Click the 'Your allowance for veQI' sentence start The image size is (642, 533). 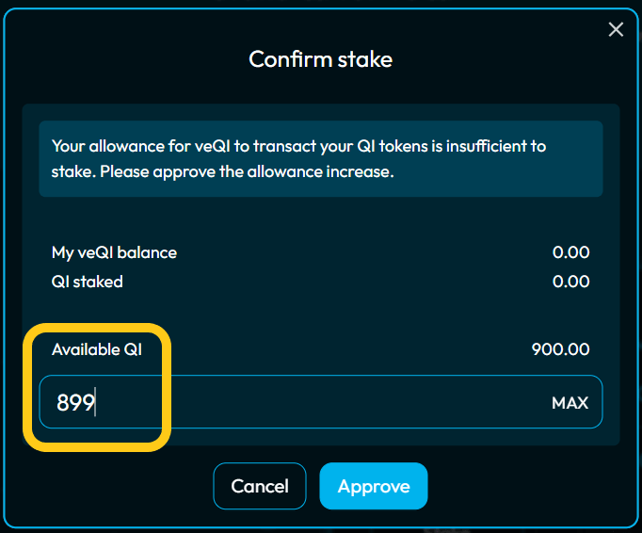point(122,146)
